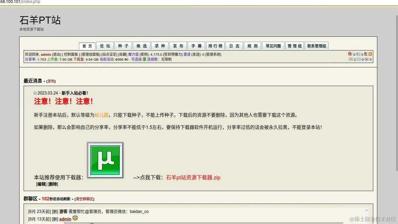Open the sent messages envelope icon
The image size is (398, 224).
367,60
